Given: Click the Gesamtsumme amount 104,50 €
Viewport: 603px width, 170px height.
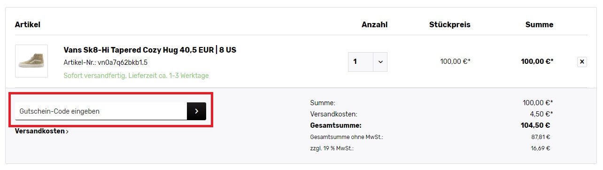Looking at the screenshot, I should [535, 125].
